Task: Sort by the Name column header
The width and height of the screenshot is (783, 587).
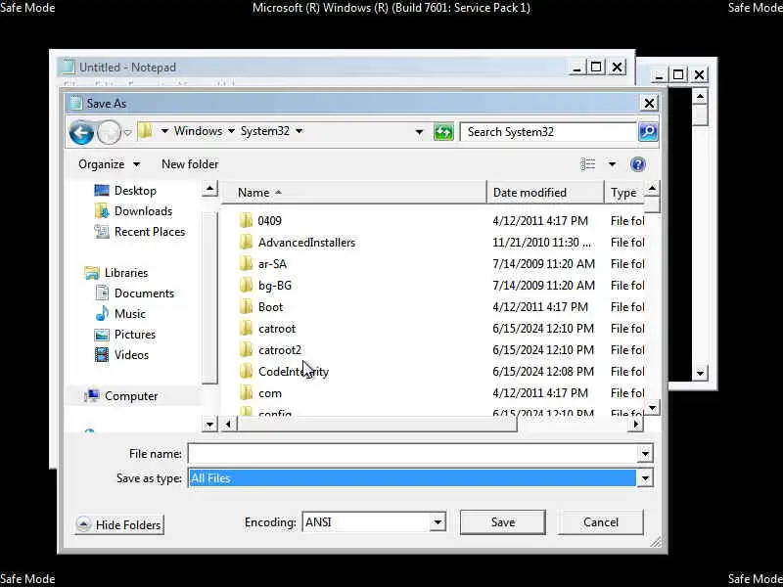Action: point(353,192)
